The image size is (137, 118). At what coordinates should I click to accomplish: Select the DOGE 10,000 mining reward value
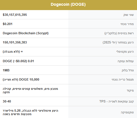21,79
